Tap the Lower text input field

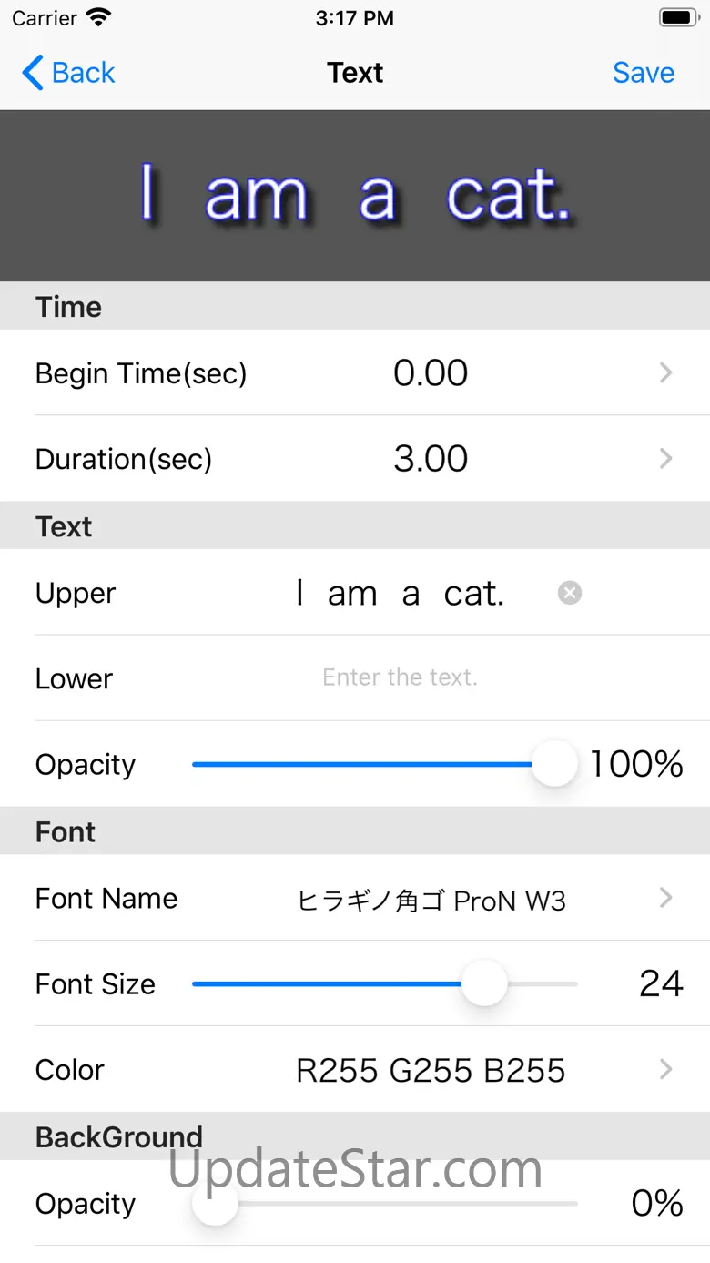click(401, 677)
